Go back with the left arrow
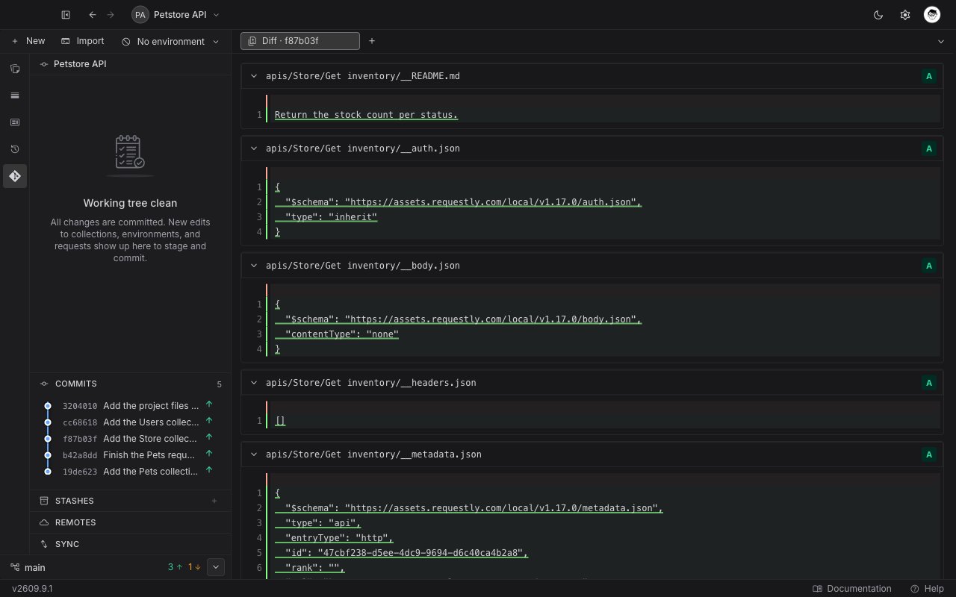 coord(93,15)
